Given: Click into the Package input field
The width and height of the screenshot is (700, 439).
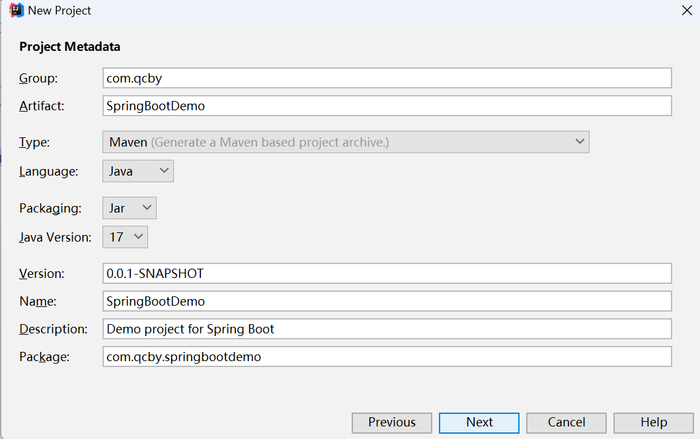Looking at the screenshot, I should coord(387,356).
